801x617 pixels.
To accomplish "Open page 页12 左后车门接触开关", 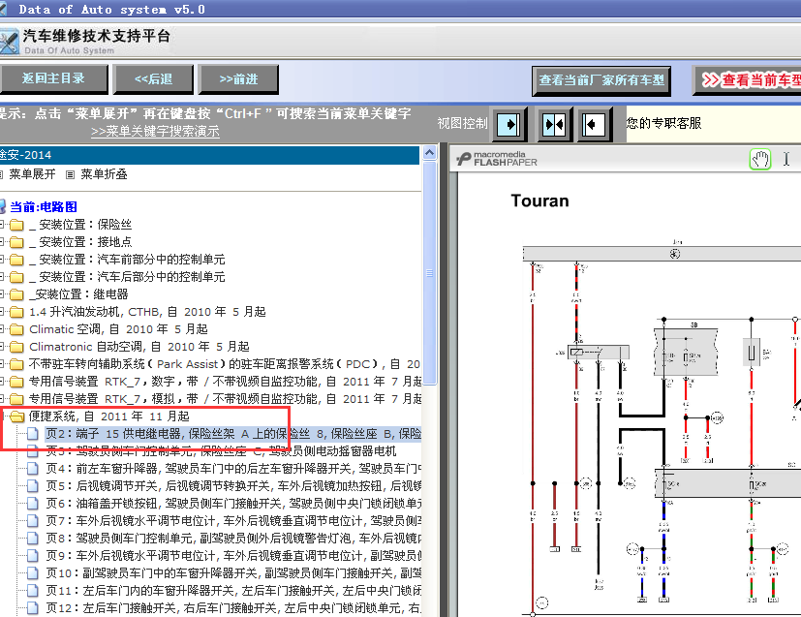I will point(233,607).
